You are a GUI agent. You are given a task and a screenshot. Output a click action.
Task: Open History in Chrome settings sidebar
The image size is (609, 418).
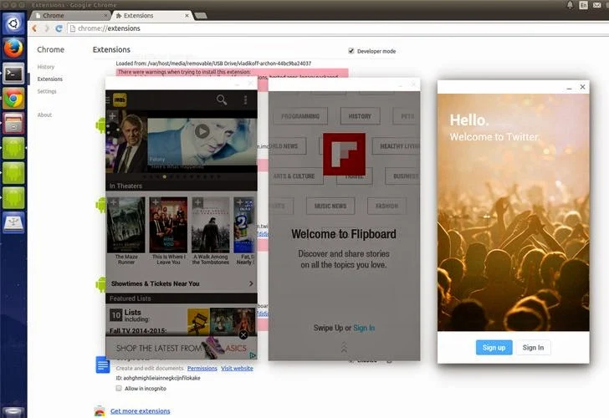pyautogui.click(x=46, y=67)
